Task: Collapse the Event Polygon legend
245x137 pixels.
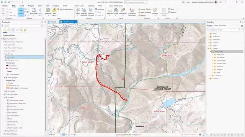Action: [5, 78]
